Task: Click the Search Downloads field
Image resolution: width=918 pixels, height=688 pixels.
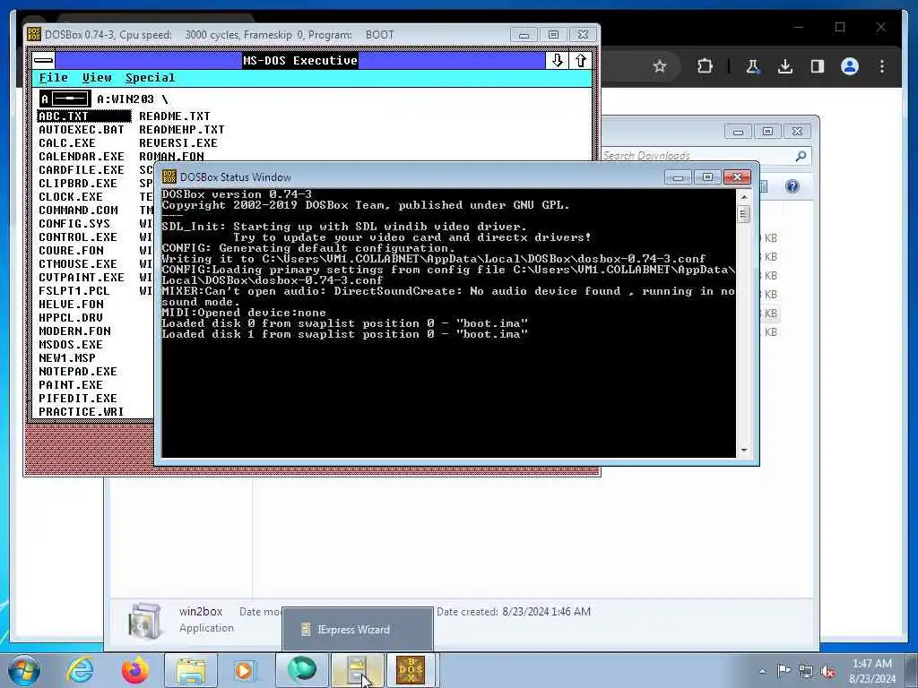Action: pos(697,156)
